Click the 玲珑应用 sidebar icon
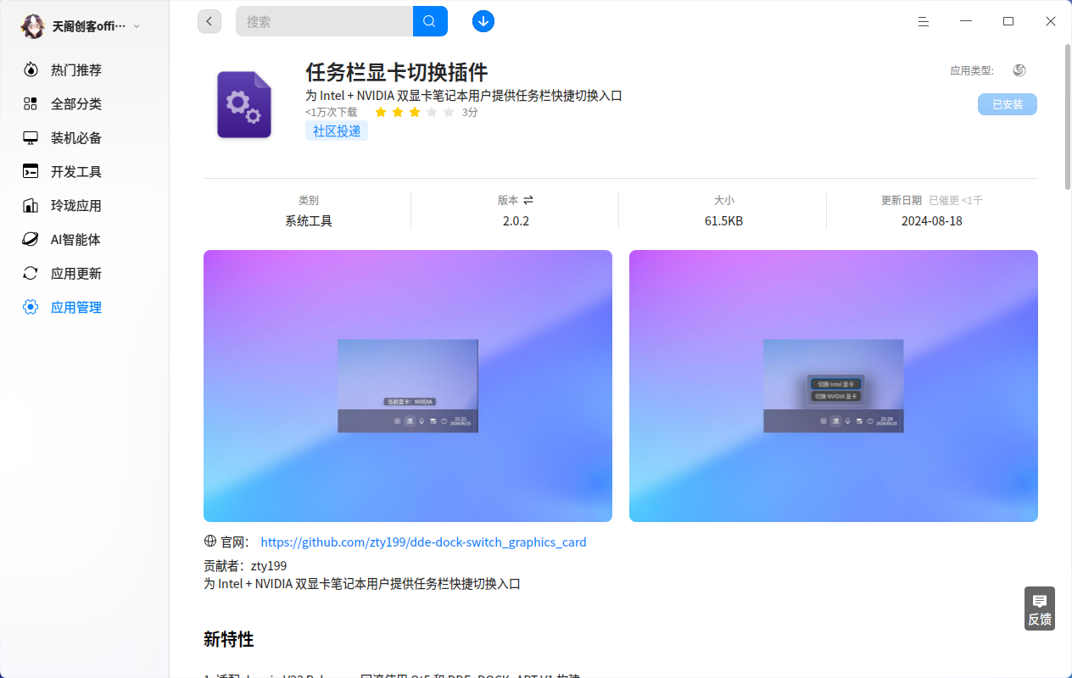Image resolution: width=1072 pixels, height=678 pixels. point(31,206)
